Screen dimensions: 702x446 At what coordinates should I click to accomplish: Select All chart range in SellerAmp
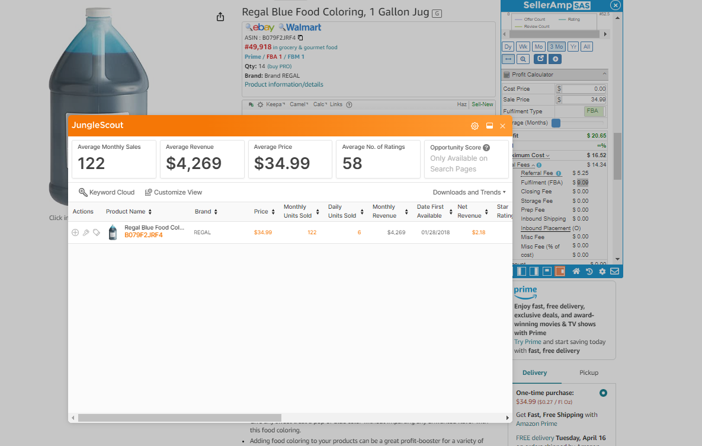(587, 47)
